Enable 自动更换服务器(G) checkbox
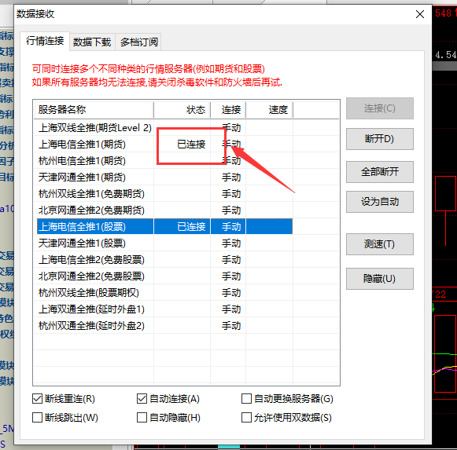Screen dimensions: 457x450 [246, 398]
